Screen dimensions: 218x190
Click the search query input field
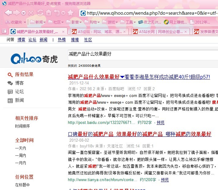(142, 54)
